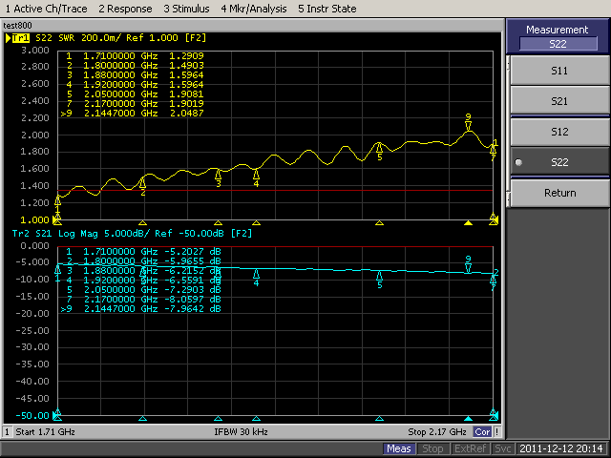Click the 1.000 reference value on the SWR axis
Screen dimensions: 611x458
[34, 220]
